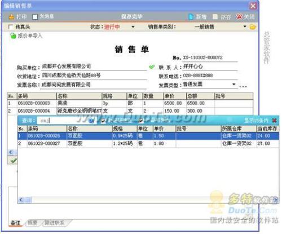The height and width of the screenshot is (234, 282).
Task: Click the search icon in the 查询 box
Action: pos(91,120)
